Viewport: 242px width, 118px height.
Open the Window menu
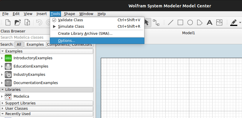pyautogui.click(x=86, y=14)
